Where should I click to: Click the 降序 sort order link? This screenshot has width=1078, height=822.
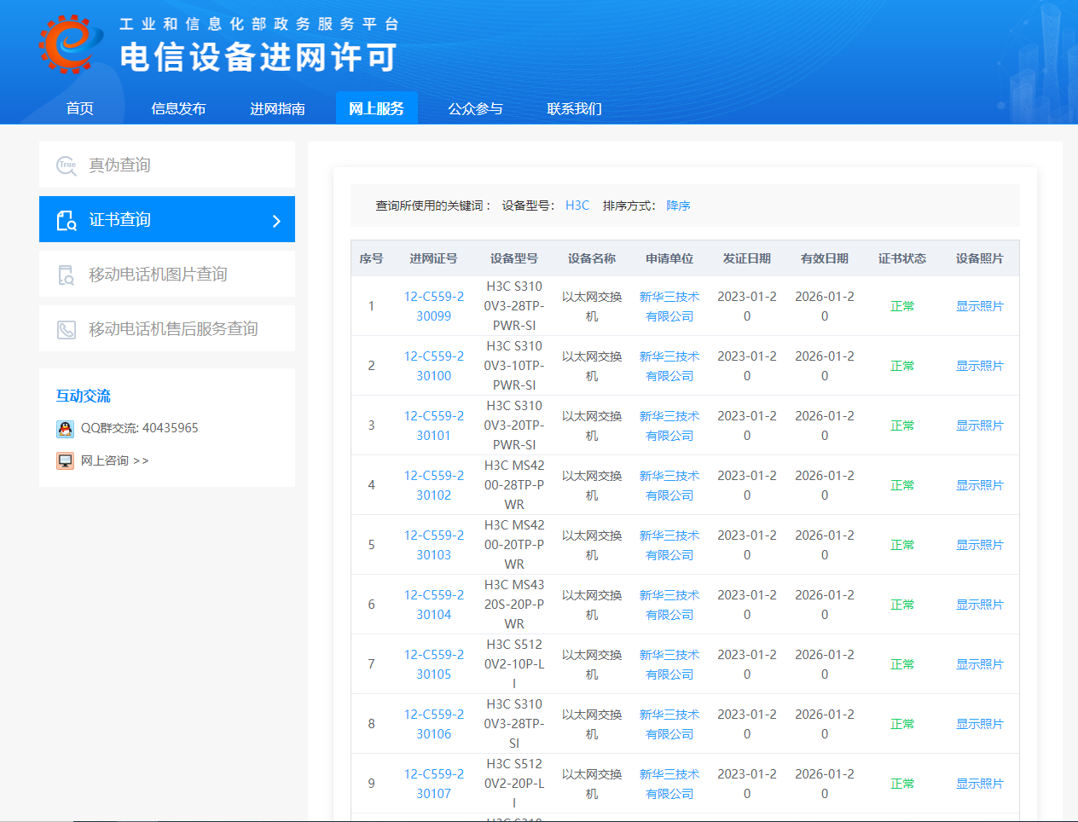(679, 205)
